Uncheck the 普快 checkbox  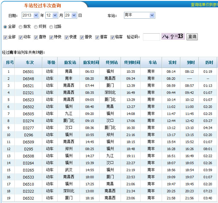[x=82, y=37]
